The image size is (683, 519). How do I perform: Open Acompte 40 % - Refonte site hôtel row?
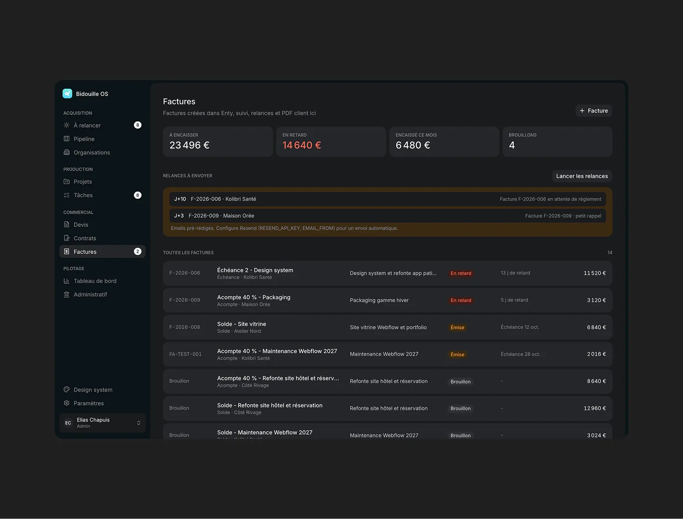[387, 381]
